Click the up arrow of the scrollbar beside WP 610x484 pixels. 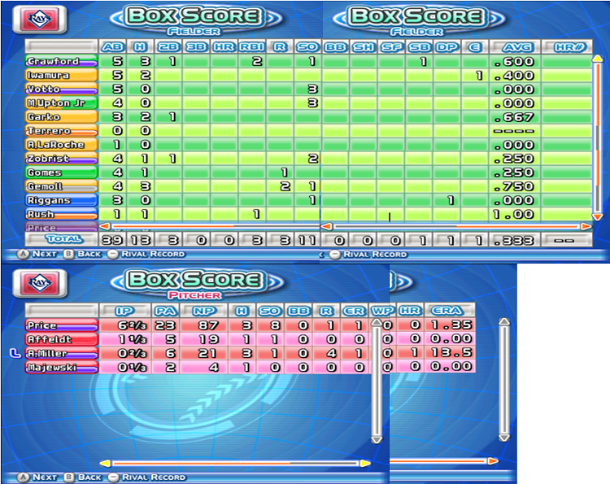377,322
